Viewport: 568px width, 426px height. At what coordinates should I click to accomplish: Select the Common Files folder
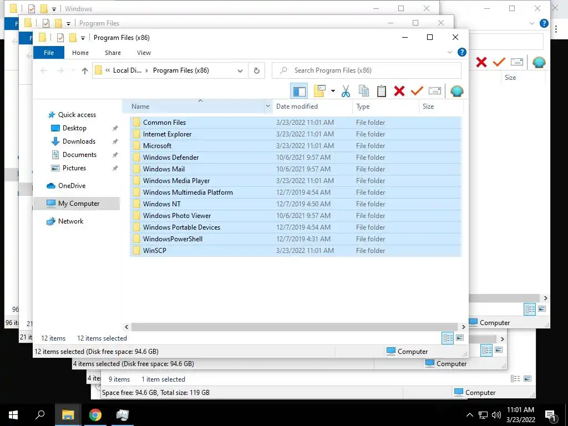pyautogui.click(x=296, y=123)
